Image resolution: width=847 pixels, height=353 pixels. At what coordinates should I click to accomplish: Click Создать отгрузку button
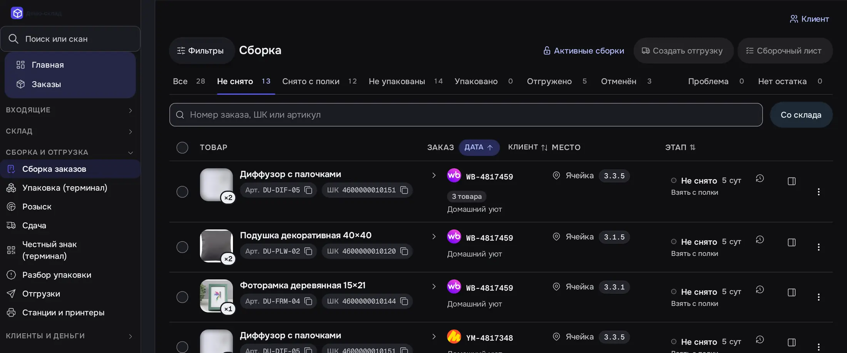coord(683,50)
